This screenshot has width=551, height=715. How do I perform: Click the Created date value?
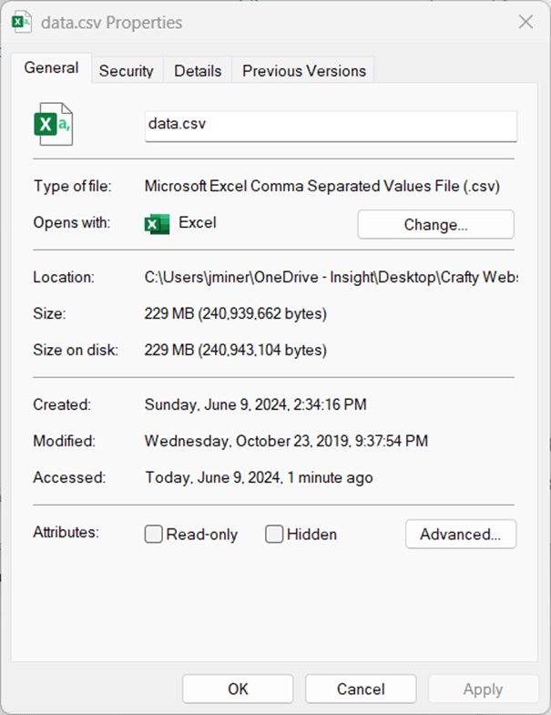(256, 404)
